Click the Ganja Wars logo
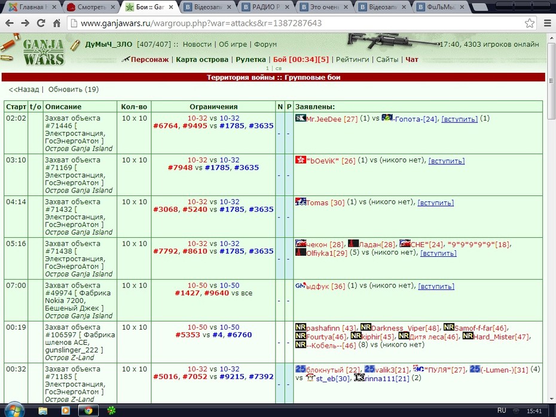The height and width of the screenshot is (417, 556). pyautogui.click(x=43, y=53)
